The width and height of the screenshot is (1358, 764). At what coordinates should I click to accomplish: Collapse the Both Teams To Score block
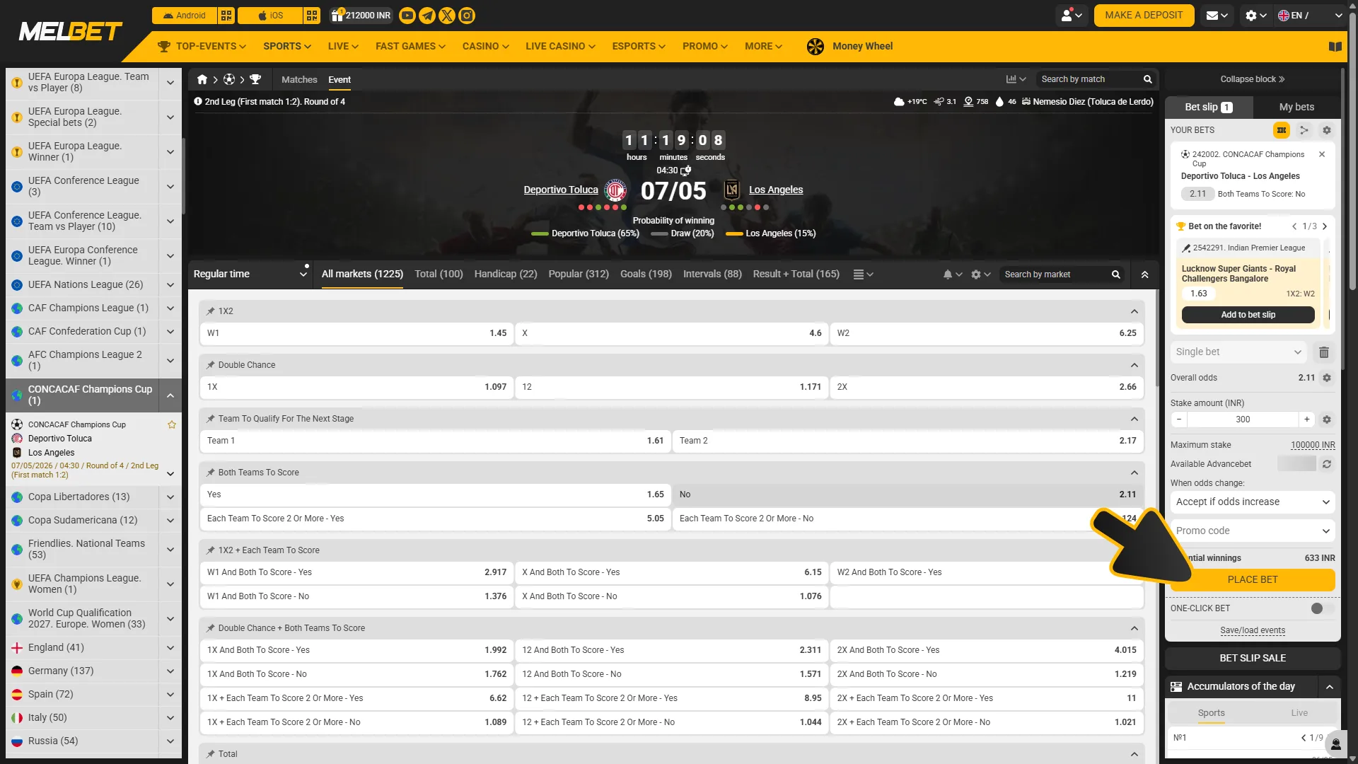click(x=1134, y=473)
